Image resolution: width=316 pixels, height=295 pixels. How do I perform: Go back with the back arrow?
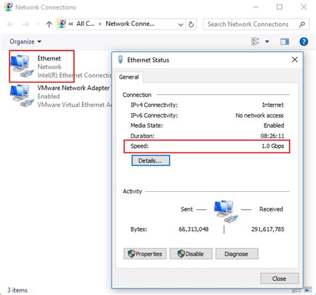point(11,24)
